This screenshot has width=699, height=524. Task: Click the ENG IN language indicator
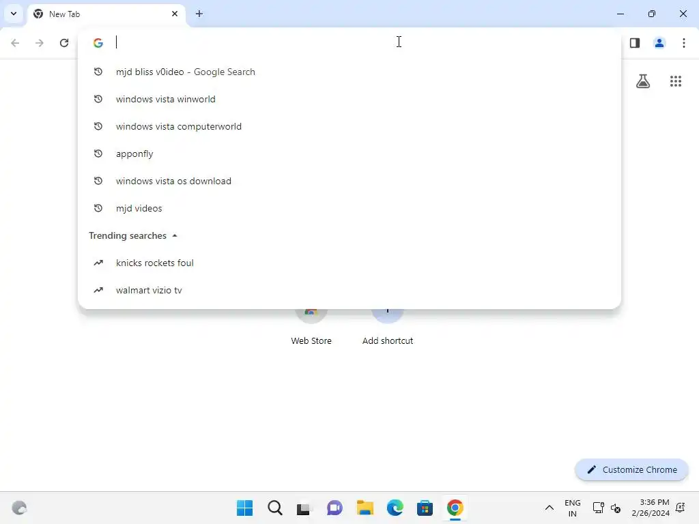573,508
